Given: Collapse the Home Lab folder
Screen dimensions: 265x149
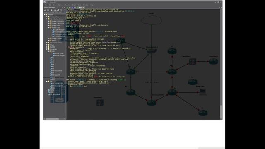Looking at the screenshot, I should [x=47, y=49].
